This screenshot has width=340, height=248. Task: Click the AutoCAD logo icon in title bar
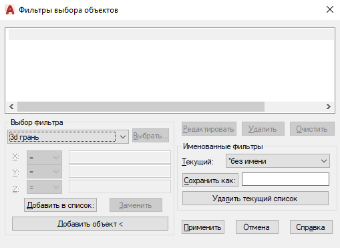click(10, 10)
